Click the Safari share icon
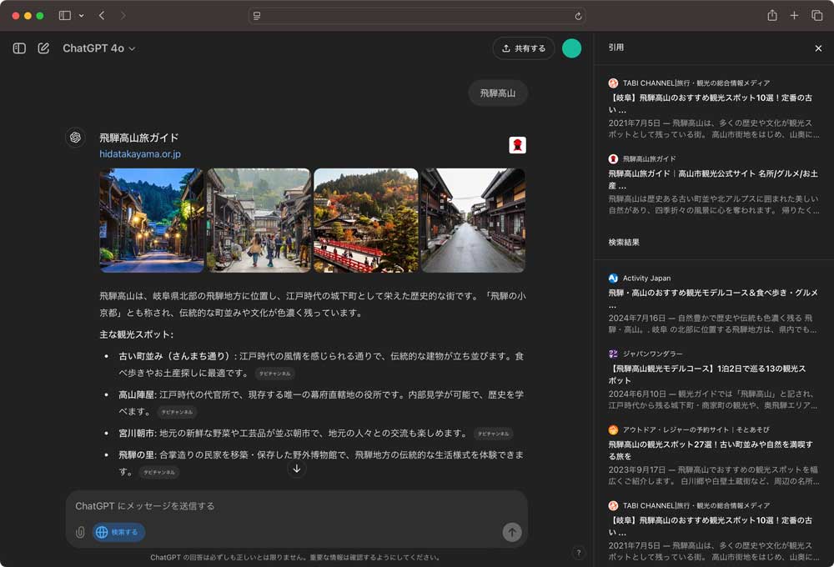The image size is (834, 567). [772, 15]
